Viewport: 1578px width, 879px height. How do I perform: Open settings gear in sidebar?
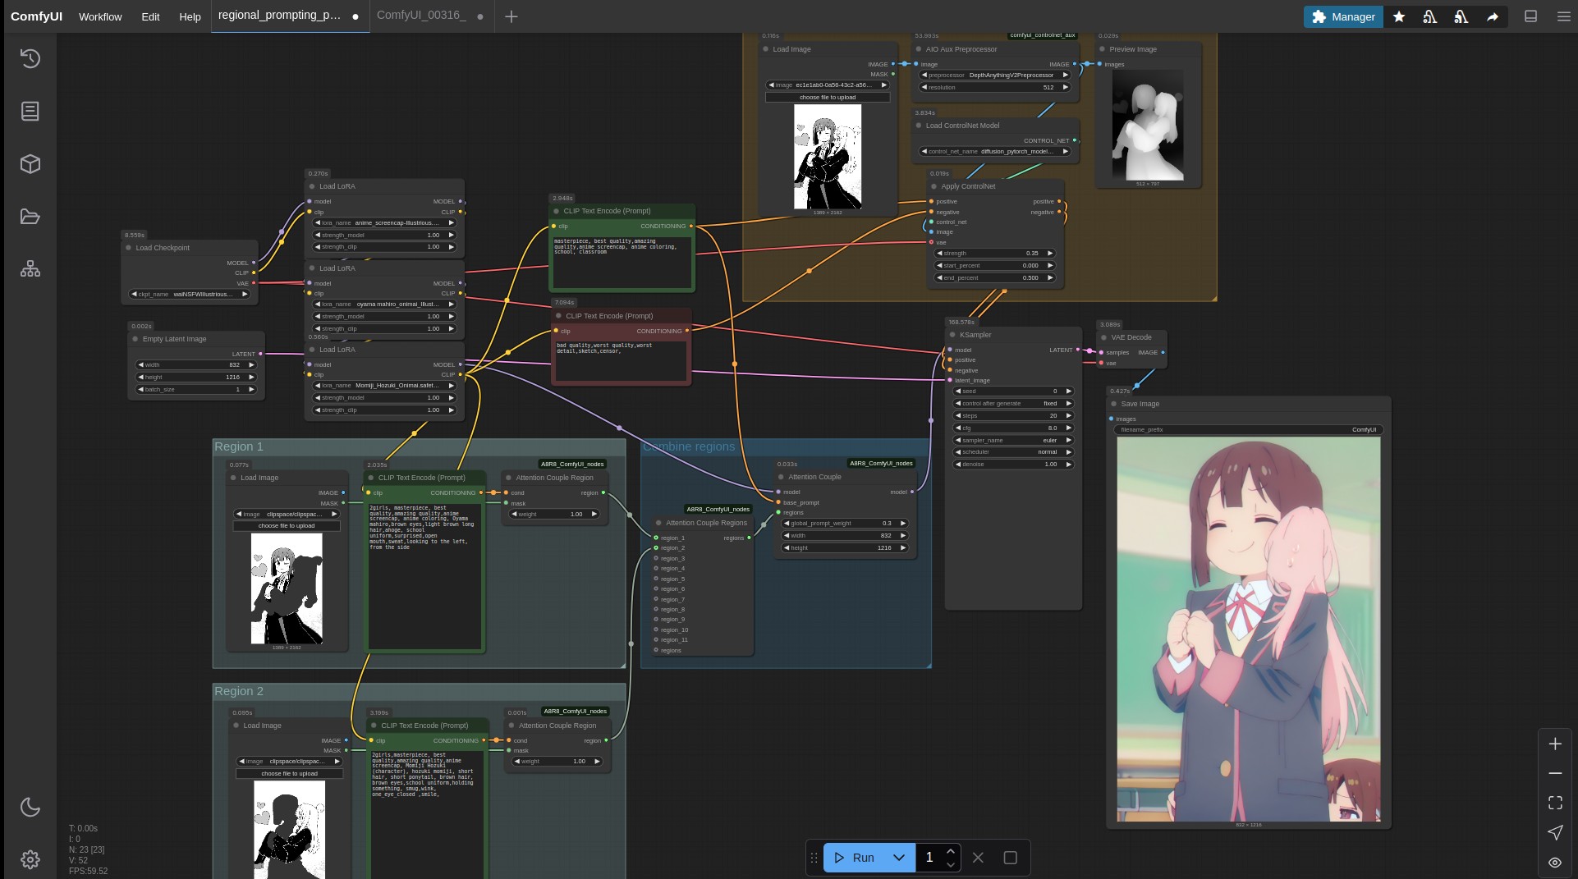click(30, 859)
